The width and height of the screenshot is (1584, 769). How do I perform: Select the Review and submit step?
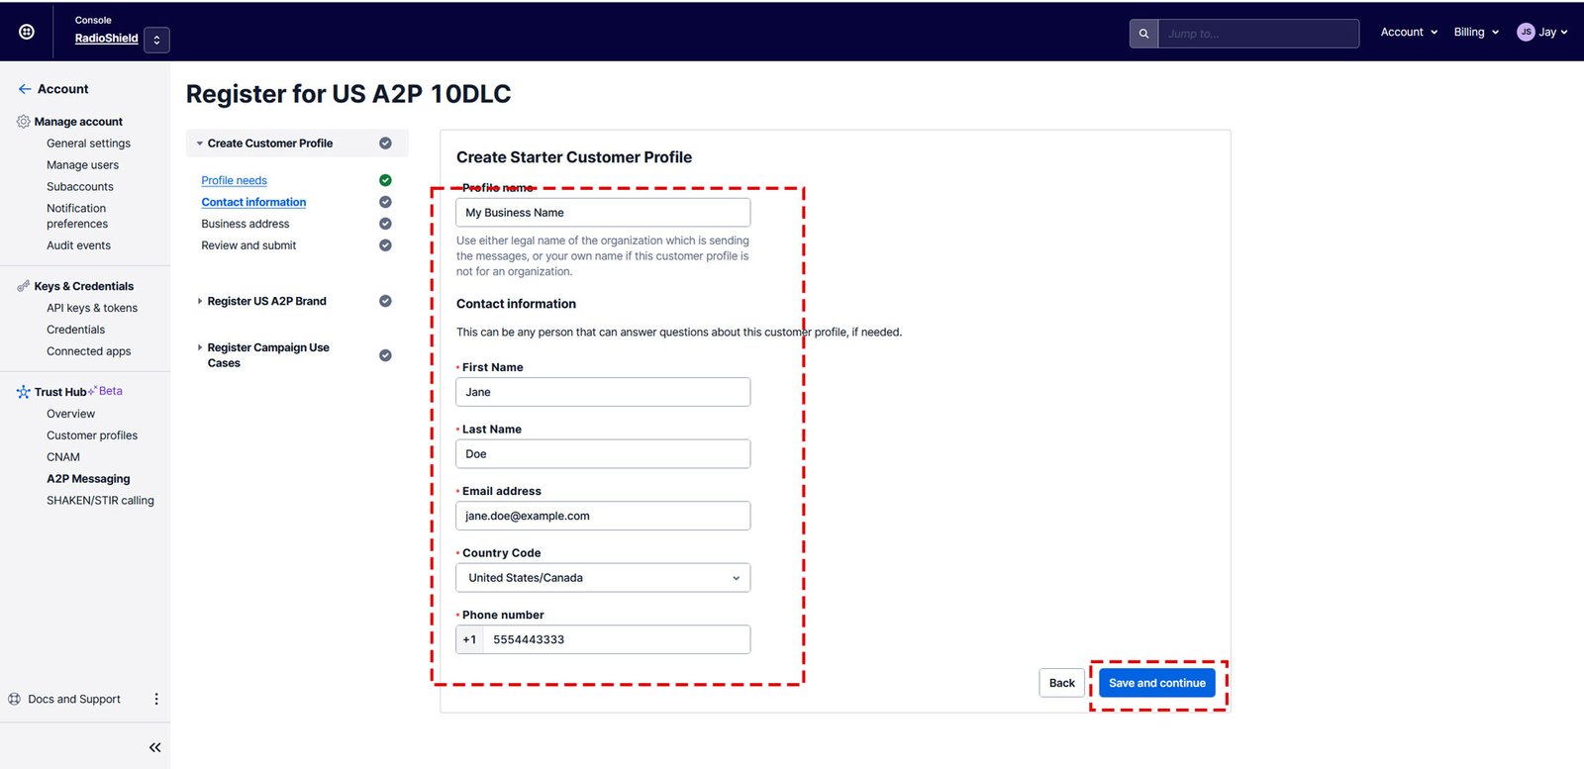248,245
